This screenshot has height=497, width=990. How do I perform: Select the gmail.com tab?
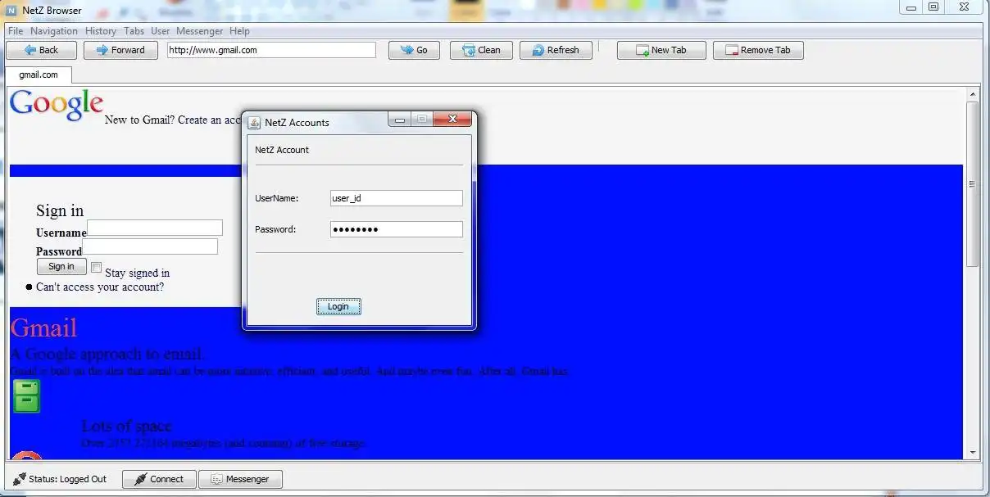pyautogui.click(x=39, y=75)
